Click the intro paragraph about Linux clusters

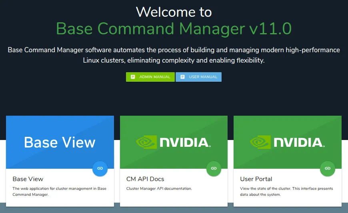tap(174, 55)
